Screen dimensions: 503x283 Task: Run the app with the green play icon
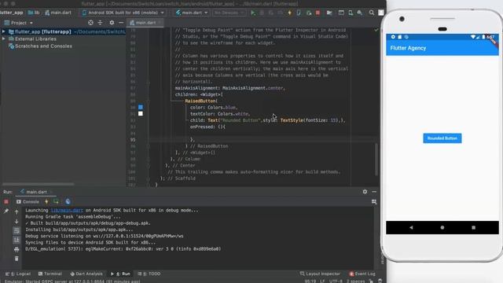click(253, 13)
